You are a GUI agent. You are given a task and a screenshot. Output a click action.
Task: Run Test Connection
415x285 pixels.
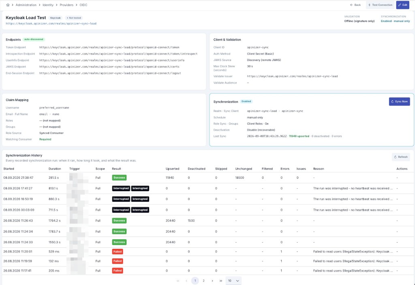pos(380,5)
